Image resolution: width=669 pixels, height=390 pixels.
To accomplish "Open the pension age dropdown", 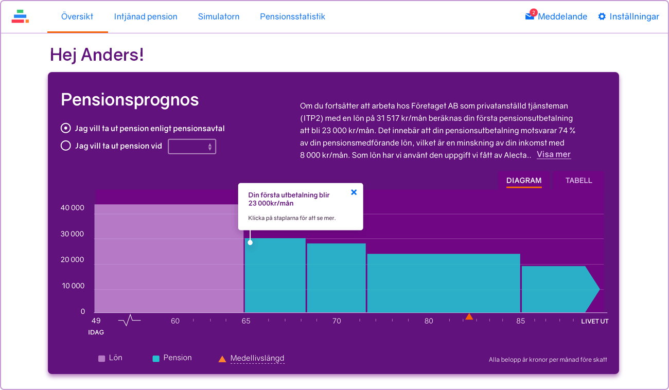I will (192, 147).
